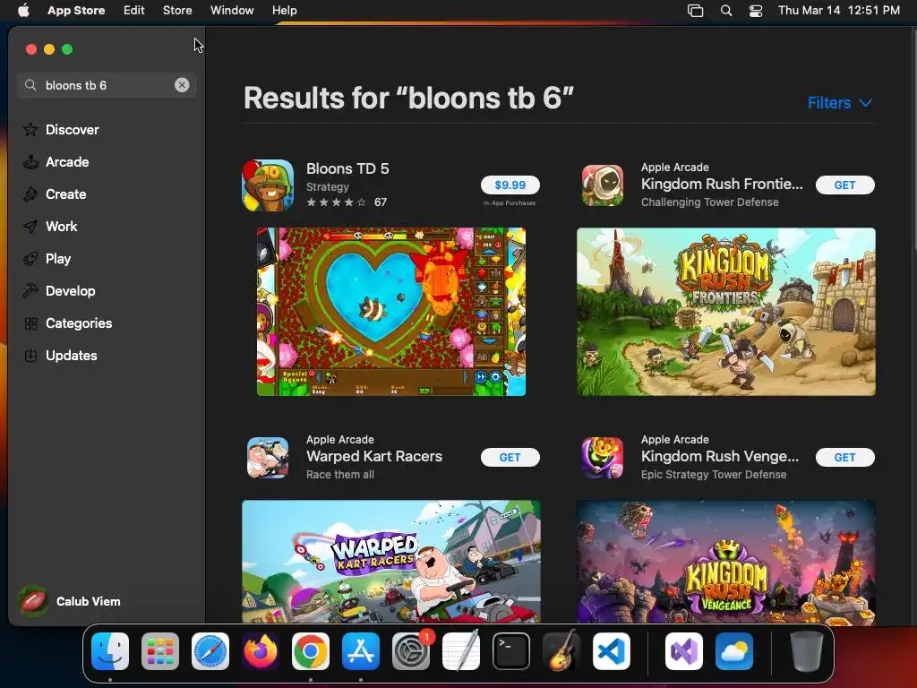Image resolution: width=917 pixels, height=688 pixels.
Task: Open Finder from the Dock
Action: 110,651
